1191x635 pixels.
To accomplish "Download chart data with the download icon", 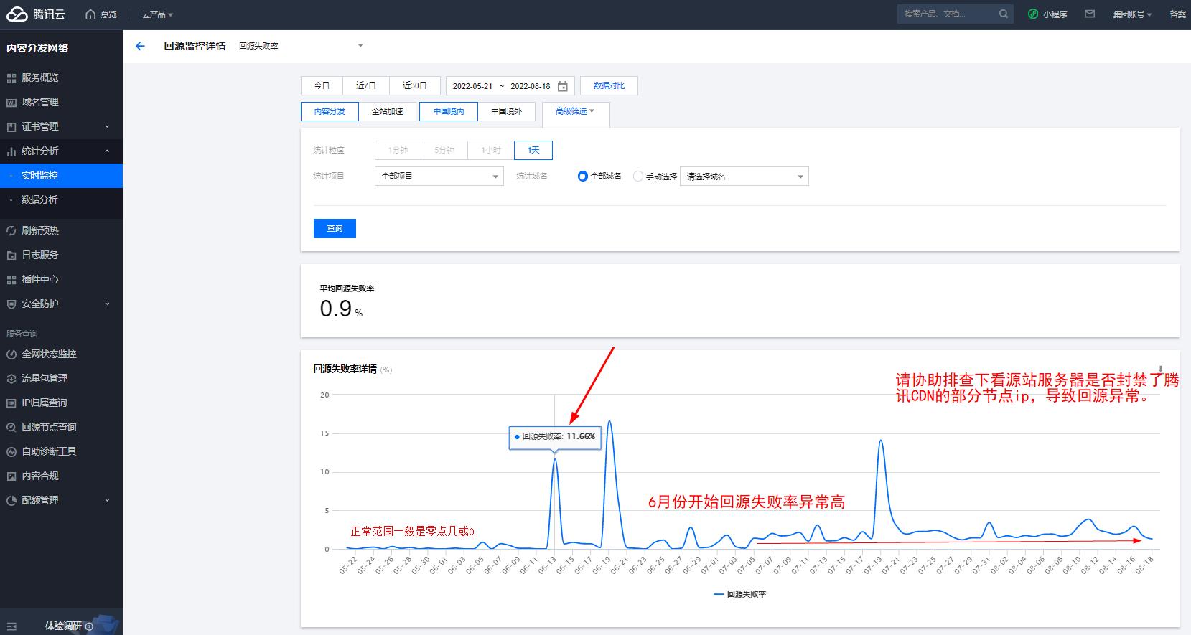I will pos(1160,370).
